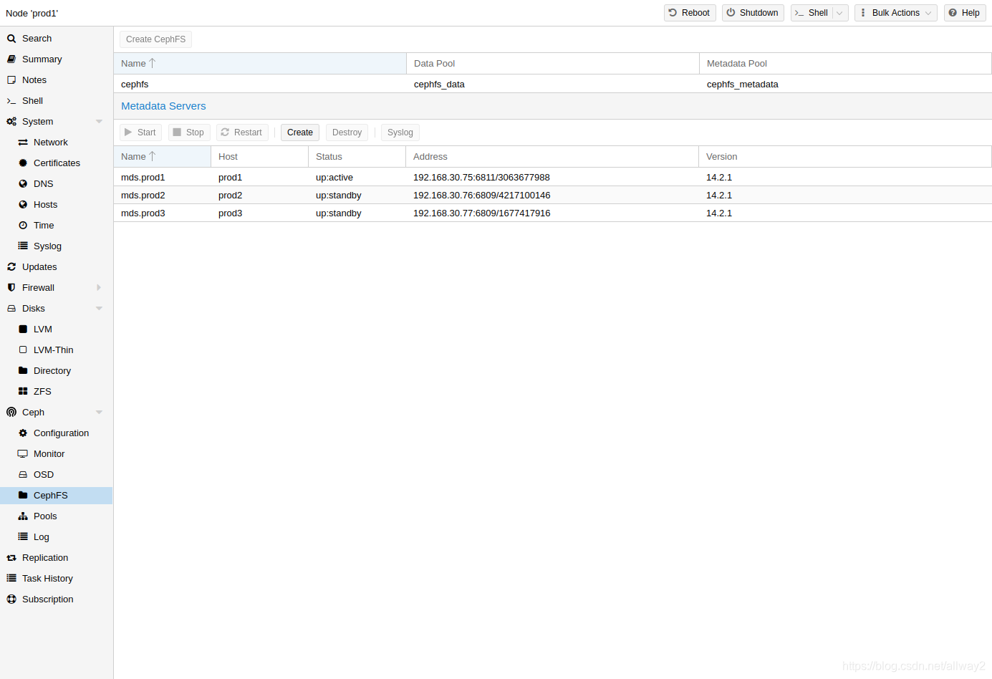Open the Log entry under Ceph
Image resolution: width=992 pixels, height=679 pixels.
click(x=57, y=537)
